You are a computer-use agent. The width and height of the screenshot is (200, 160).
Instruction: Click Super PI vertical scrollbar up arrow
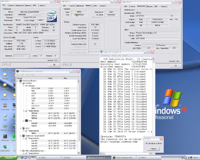pos(153,58)
